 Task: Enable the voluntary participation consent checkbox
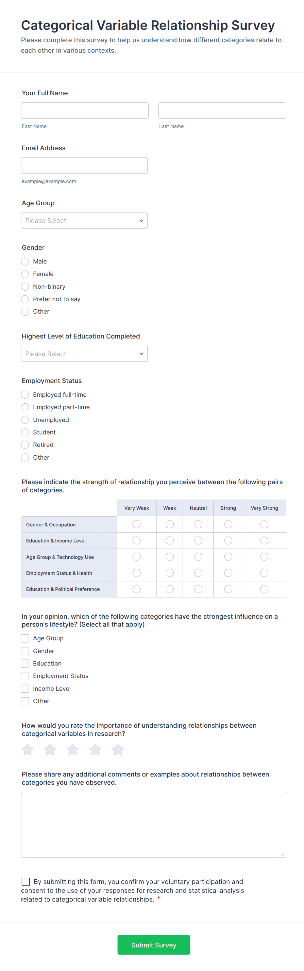25,881
